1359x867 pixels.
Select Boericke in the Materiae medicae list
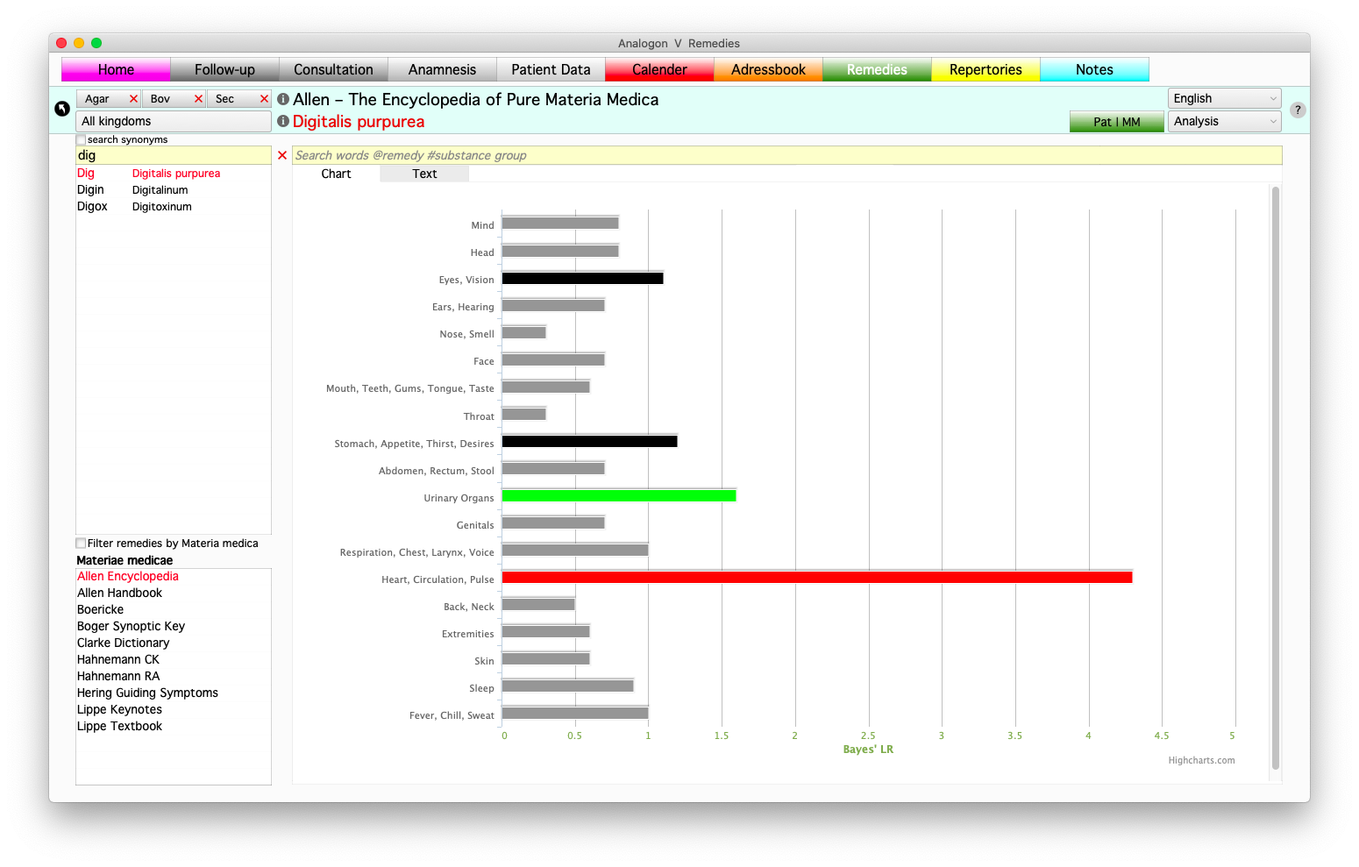(x=101, y=610)
